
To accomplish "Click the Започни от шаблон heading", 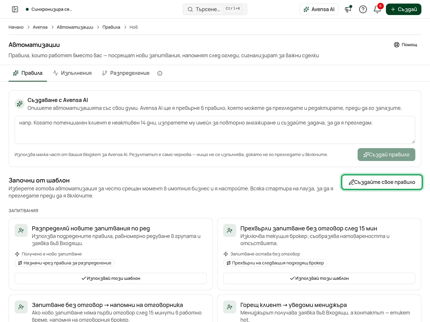I will click(39, 180).
